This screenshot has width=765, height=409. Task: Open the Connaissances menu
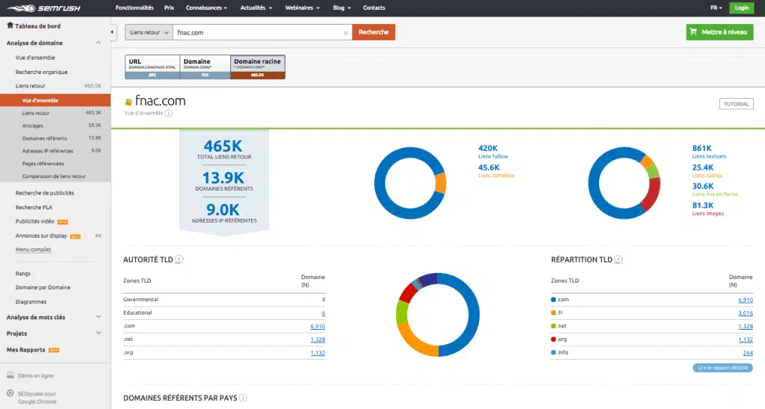click(x=204, y=8)
